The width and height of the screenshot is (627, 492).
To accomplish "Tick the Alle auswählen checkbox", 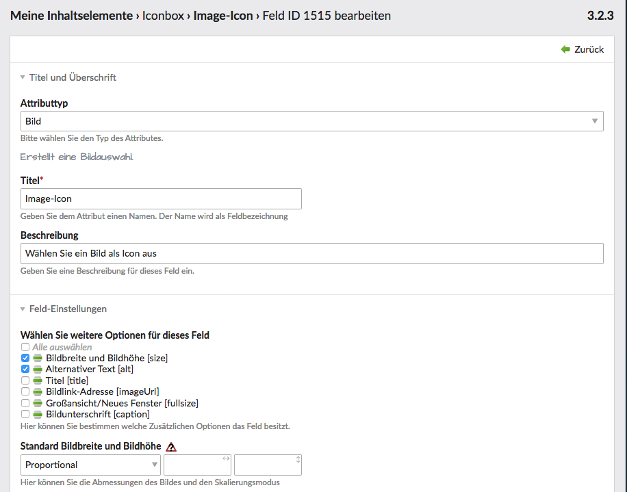I will (25, 347).
